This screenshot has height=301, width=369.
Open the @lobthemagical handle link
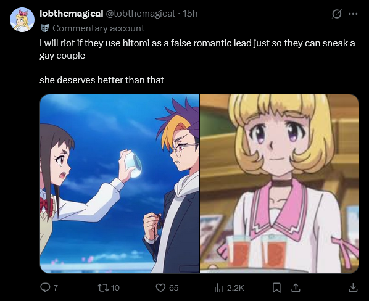click(141, 14)
